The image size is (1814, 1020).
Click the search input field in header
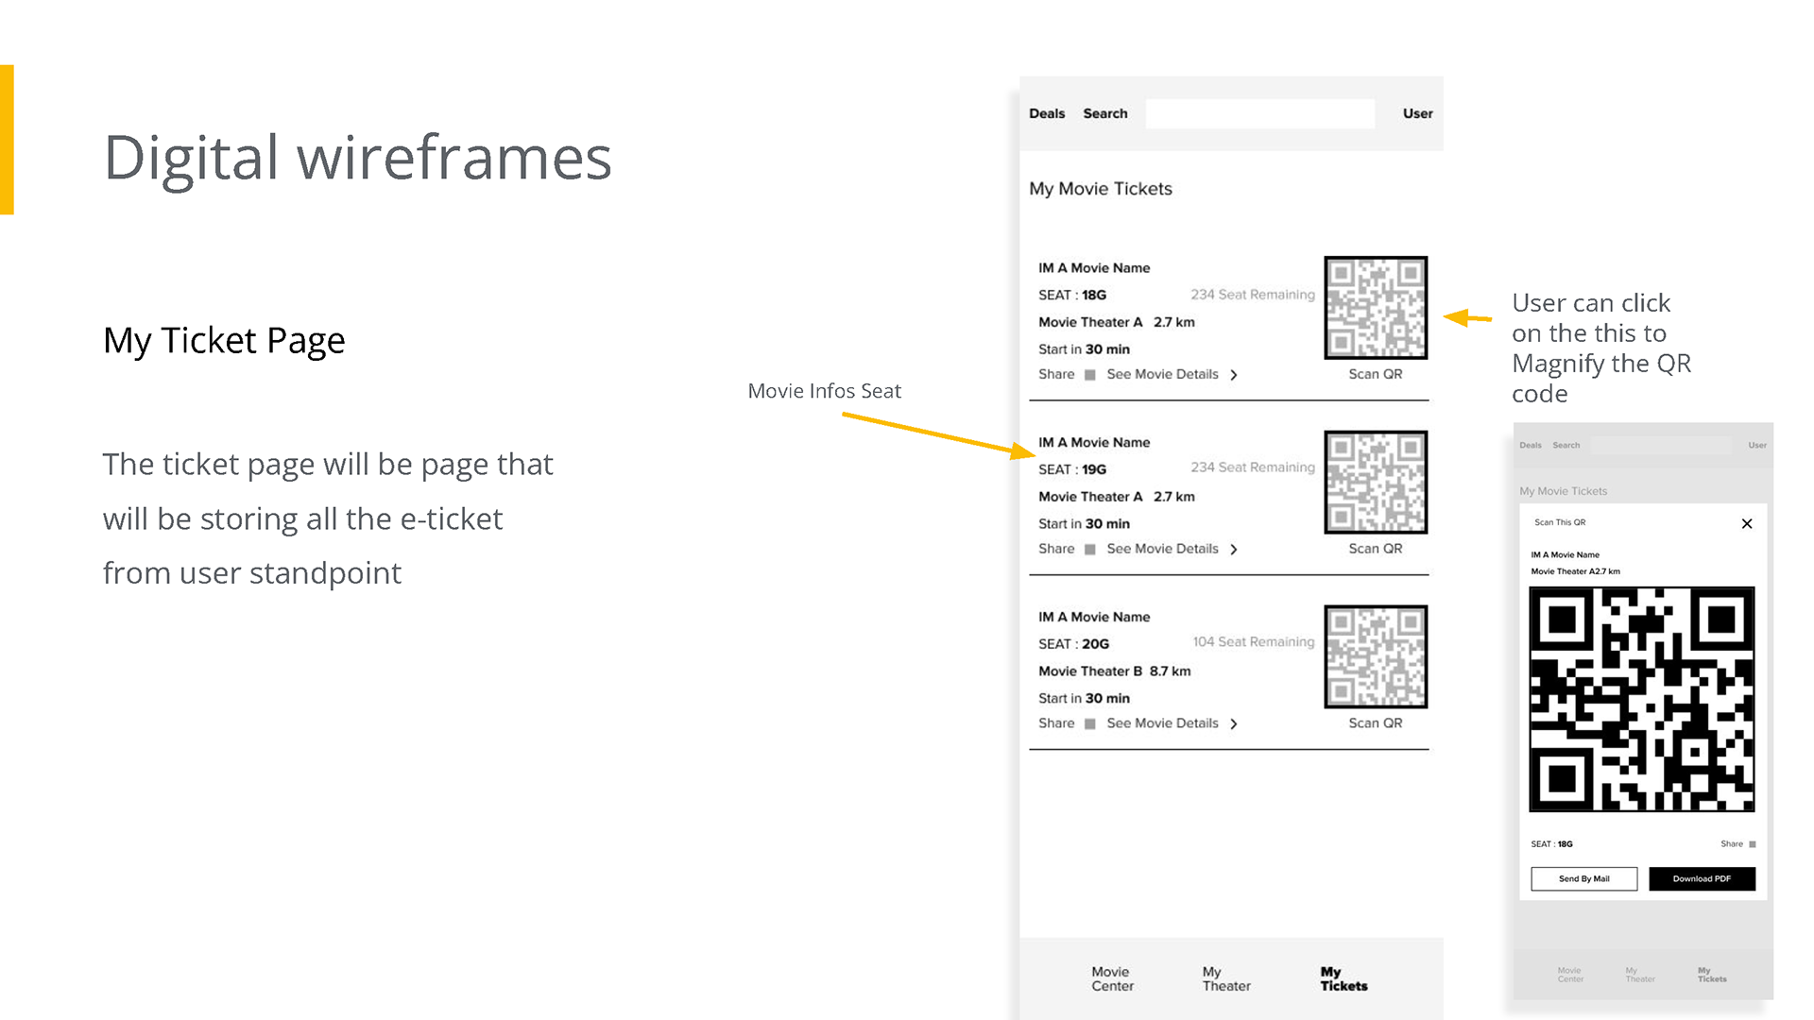point(1259,113)
